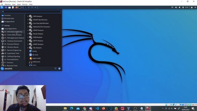
Task: Open the terminal emulator from Kali panel
Action: click(20, 7)
